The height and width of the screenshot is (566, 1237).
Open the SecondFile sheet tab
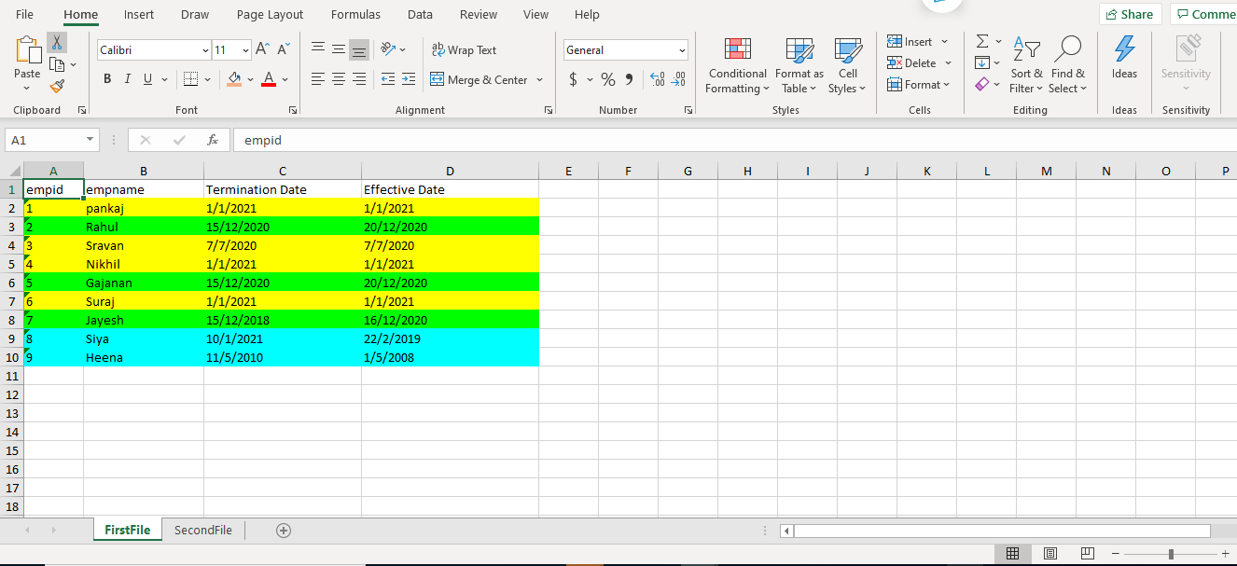[x=203, y=530]
